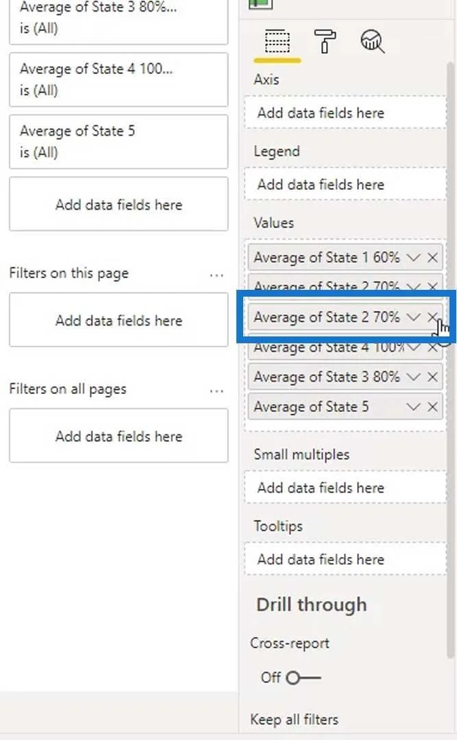This screenshot has height=740, width=457.
Task: Open Average of State 5 field dropdown
Action: point(413,407)
